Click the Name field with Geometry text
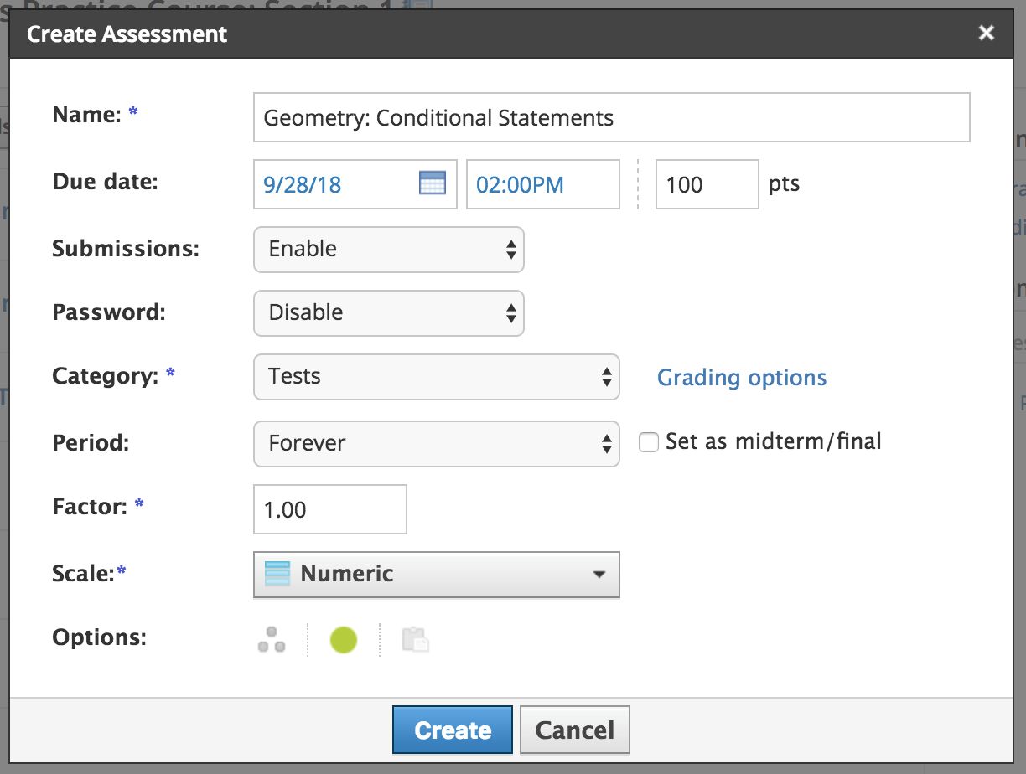 [x=611, y=118]
